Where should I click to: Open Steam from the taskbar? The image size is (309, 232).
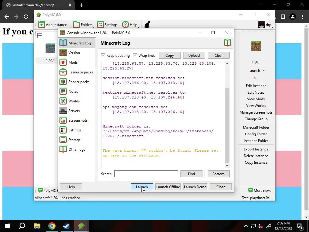click(x=66, y=226)
